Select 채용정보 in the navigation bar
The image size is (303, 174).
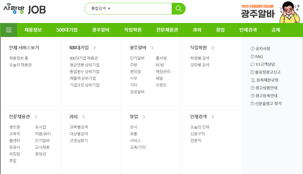click(33, 30)
